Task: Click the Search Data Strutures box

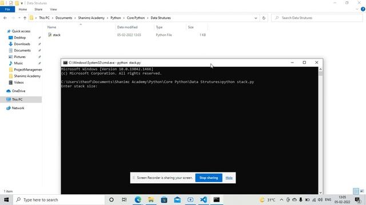Action: click(317, 18)
